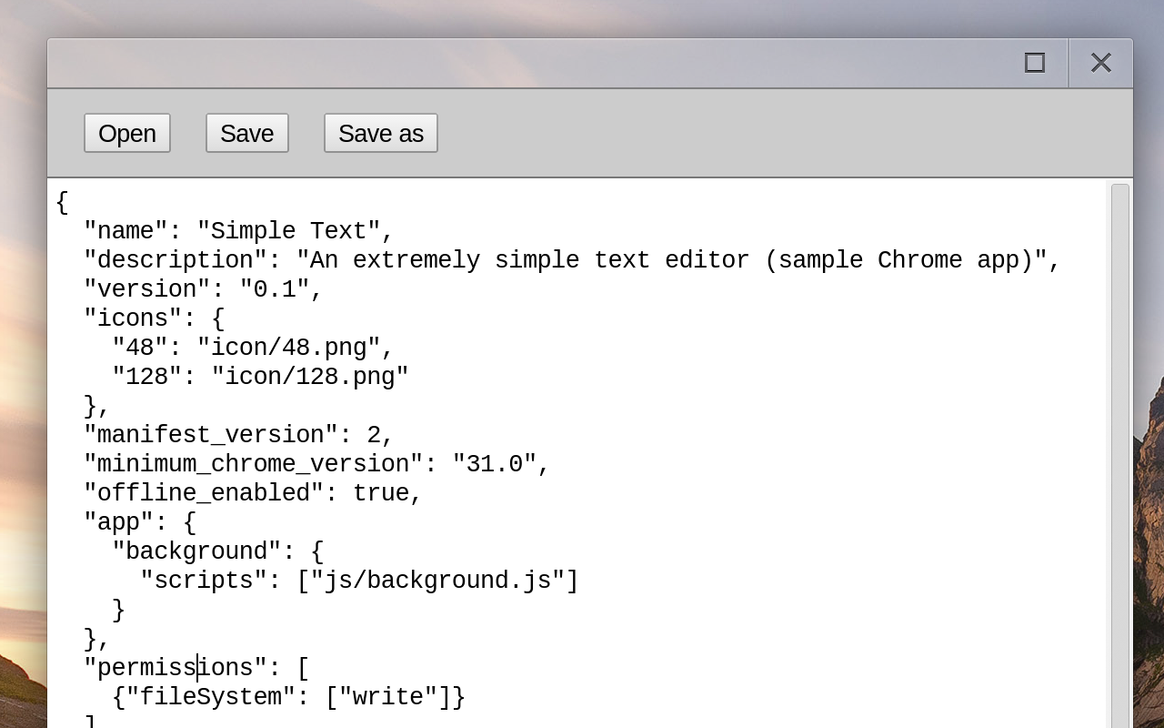The width and height of the screenshot is (1164, 728).
Task: Click the Save button
Action: coord(247,133)
